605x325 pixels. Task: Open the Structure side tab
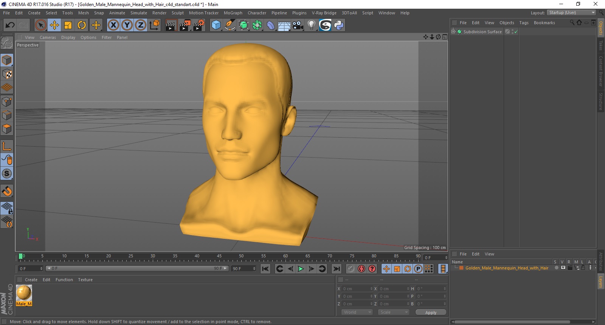[x=600, y=101]
